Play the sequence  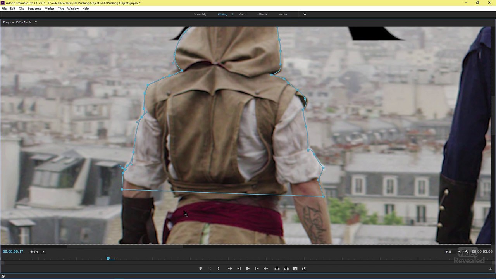coord(248,269)
